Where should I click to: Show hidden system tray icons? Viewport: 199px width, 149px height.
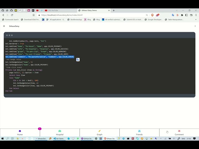click(x=161, y=138)
